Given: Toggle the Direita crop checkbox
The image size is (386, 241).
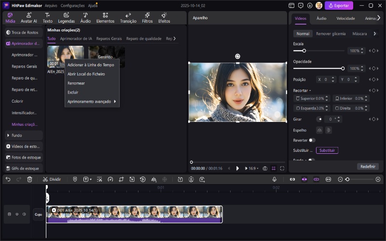Looking at the screenshot, I should click(x=337, y=108).
